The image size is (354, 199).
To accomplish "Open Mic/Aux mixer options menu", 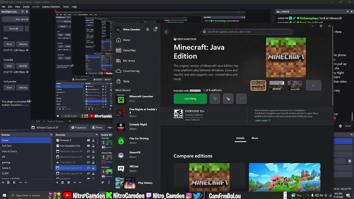I will tap(103, 172).
